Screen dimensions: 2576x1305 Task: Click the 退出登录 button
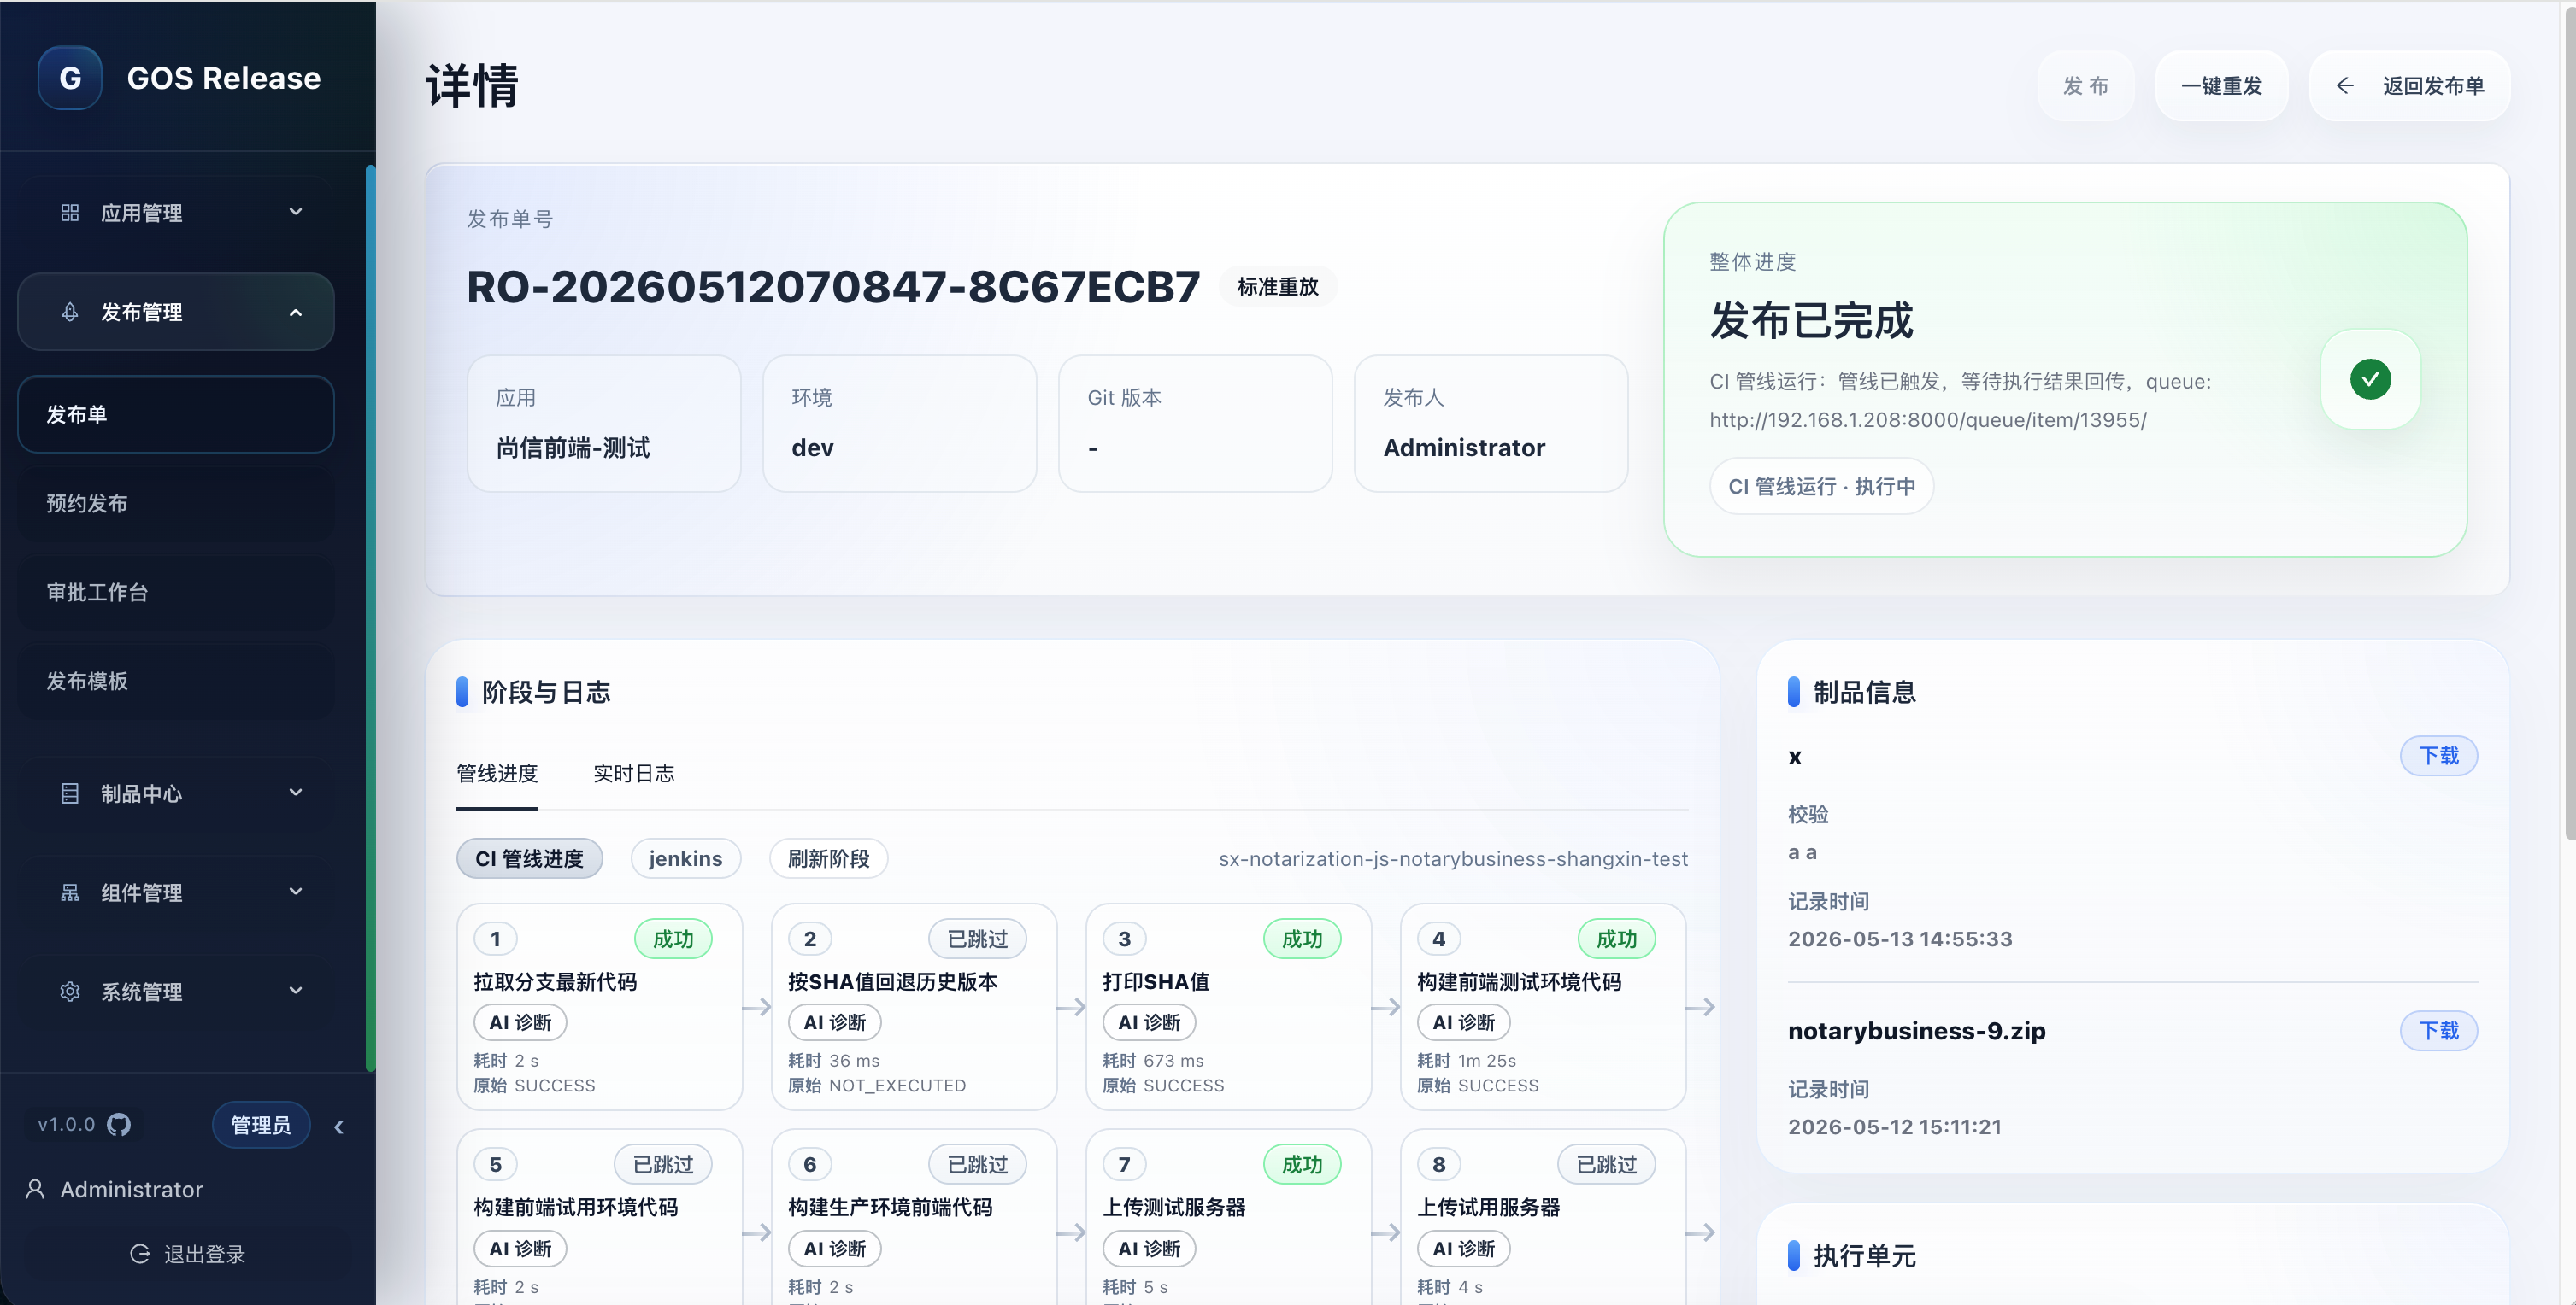188,1254
